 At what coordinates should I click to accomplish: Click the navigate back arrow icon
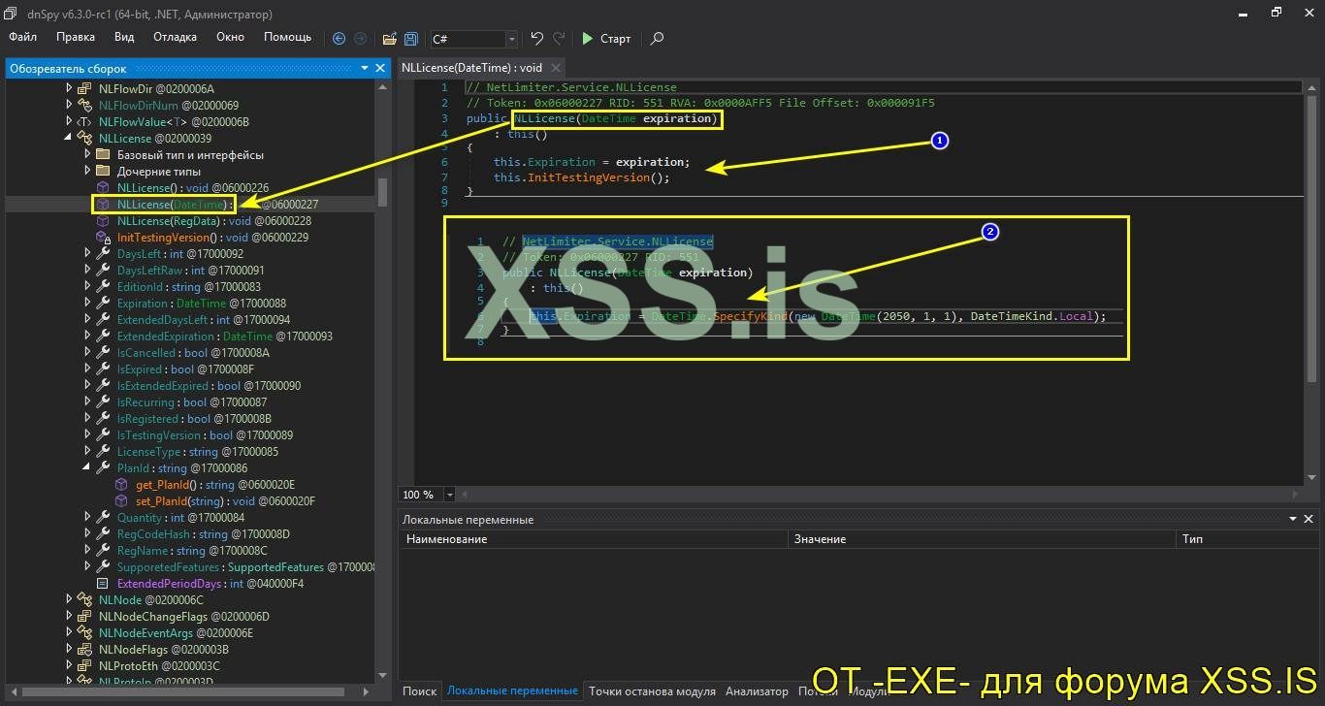click(339, 39)
